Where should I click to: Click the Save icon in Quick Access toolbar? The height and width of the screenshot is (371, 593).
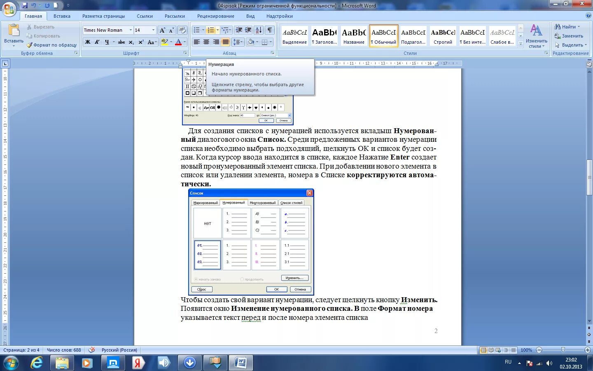[x=25, y=5]
